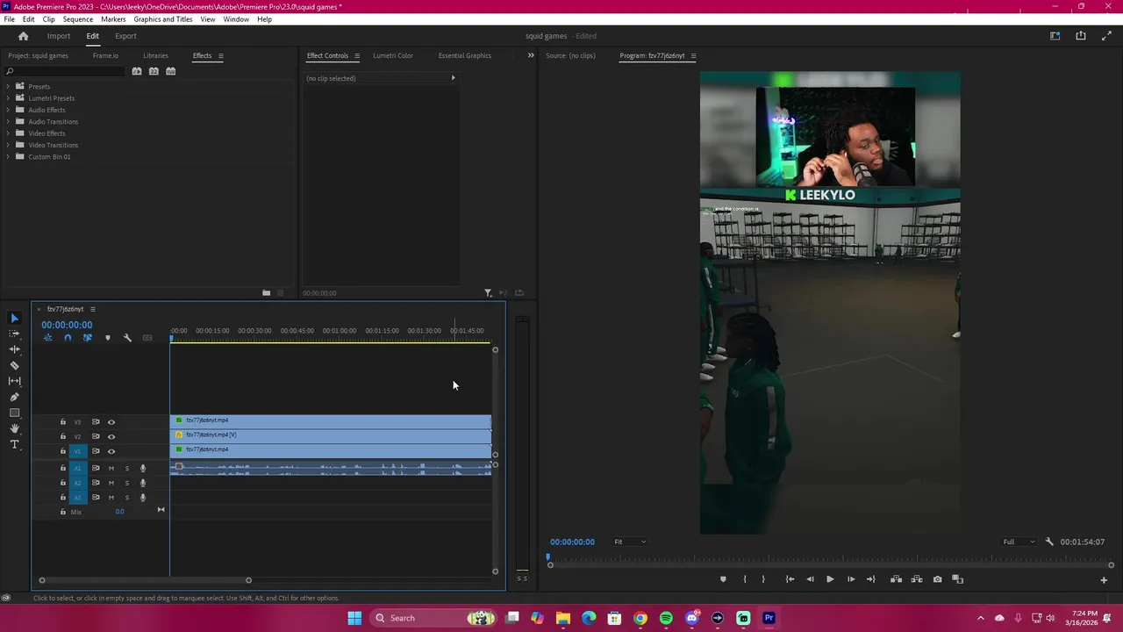The image size is (1123, 632).
Task: Select the Slip tool
Action: point(14,381)
